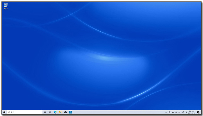Click the pen-shaped icon in system tray
203x116 pixels.
pyautogui.click(x=183, y=113)
